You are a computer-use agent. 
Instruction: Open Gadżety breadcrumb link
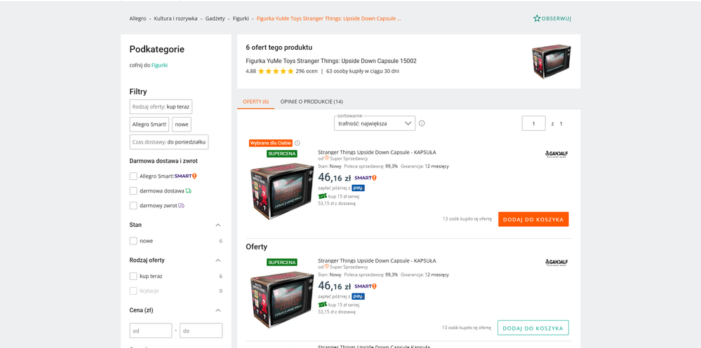click(215, 19)
